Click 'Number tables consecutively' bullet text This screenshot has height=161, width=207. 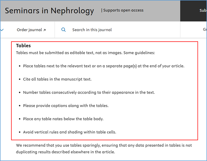coord(89,93)
